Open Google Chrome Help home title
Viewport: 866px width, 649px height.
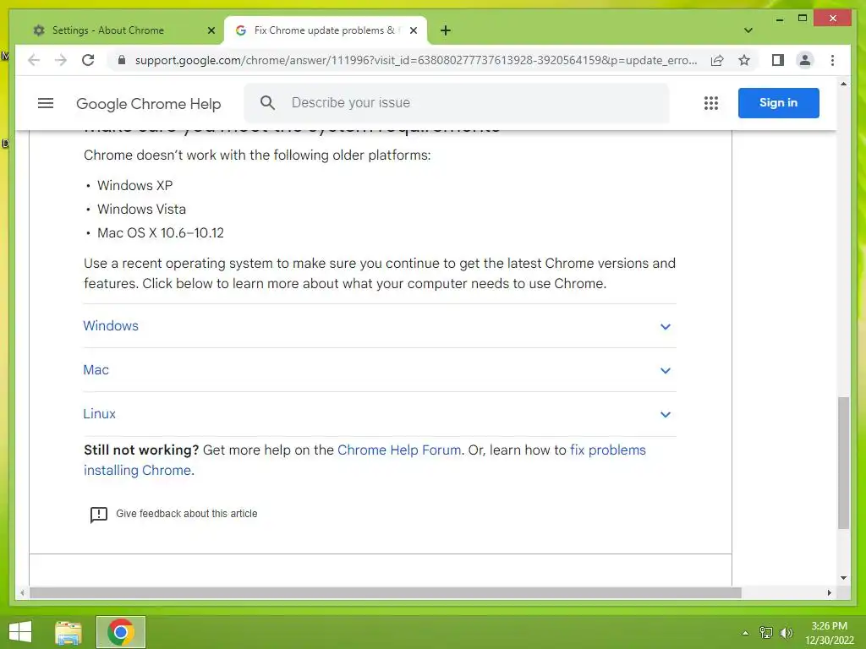coord(149,104)
